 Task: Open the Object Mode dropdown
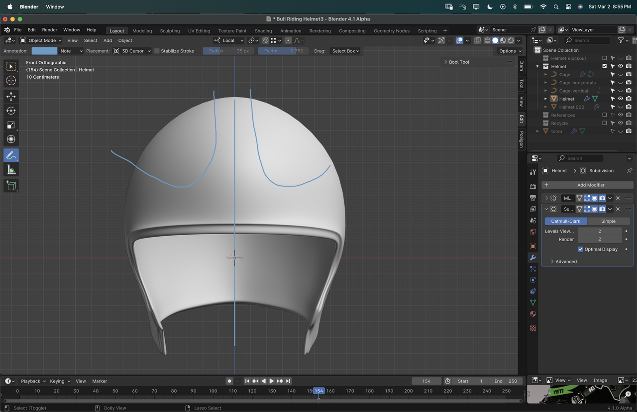[x=41, y=40]
